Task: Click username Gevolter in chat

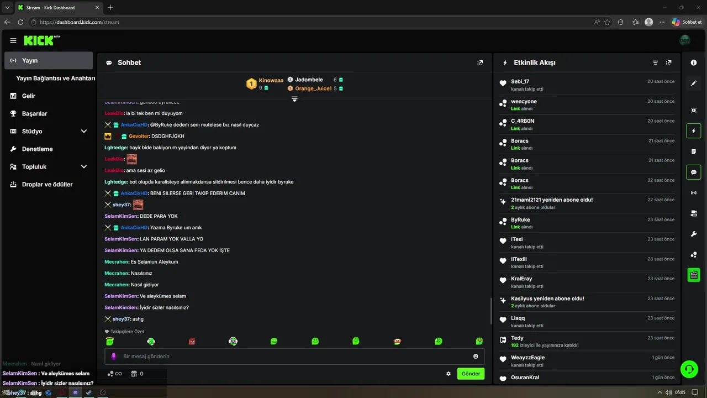Action: pos(139,136)
